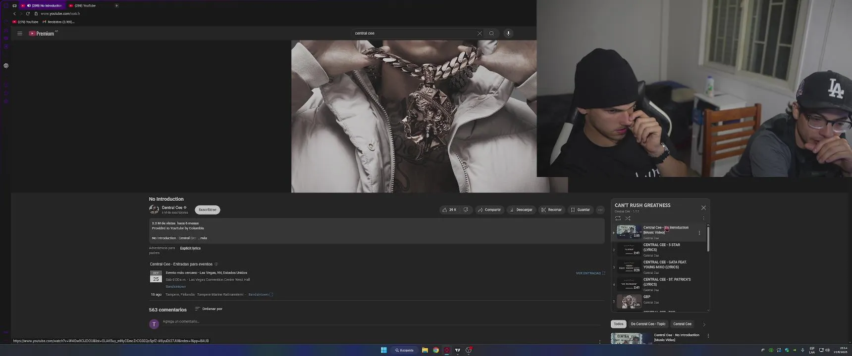The width and height of the screenshot is (852, 356).
Task: Run search with the magnifier icon
Action: (491, 34)
